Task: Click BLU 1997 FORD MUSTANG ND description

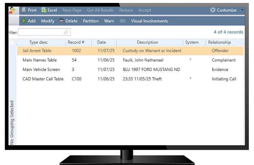Action: point(151,70)
